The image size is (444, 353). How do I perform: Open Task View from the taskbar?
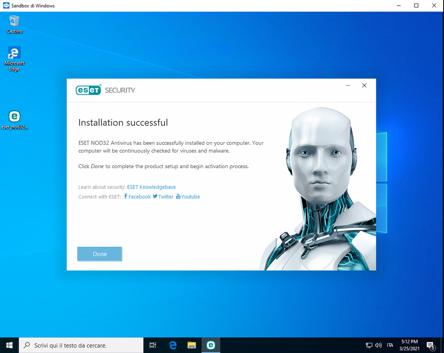point(152,345)
